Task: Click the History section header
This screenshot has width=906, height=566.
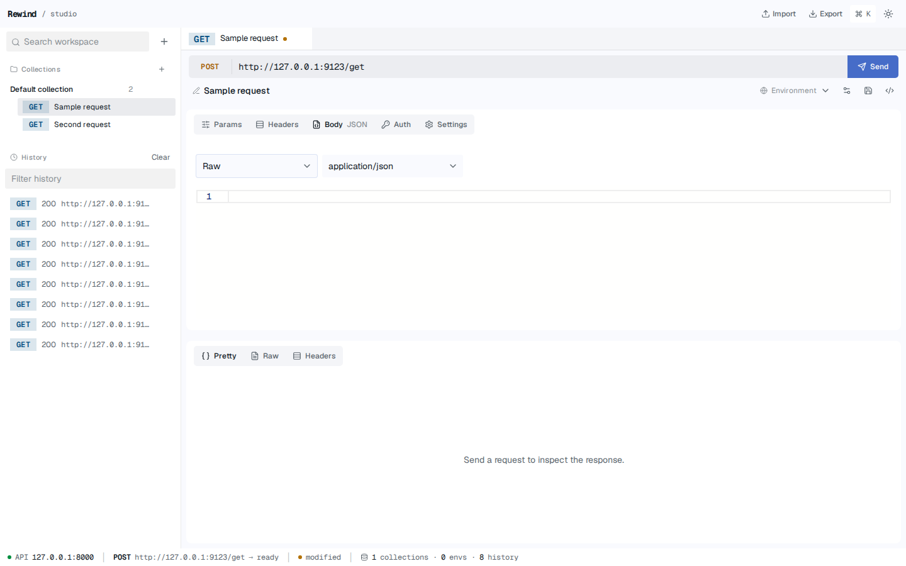Action: 29,157
